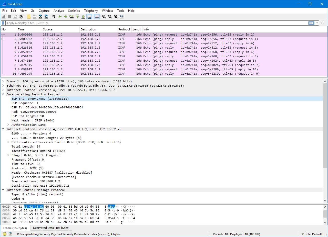The height and width of the screenshot is (237, 328).
Task: Open the Analyze menu
Action: click(x=59, y=11)
